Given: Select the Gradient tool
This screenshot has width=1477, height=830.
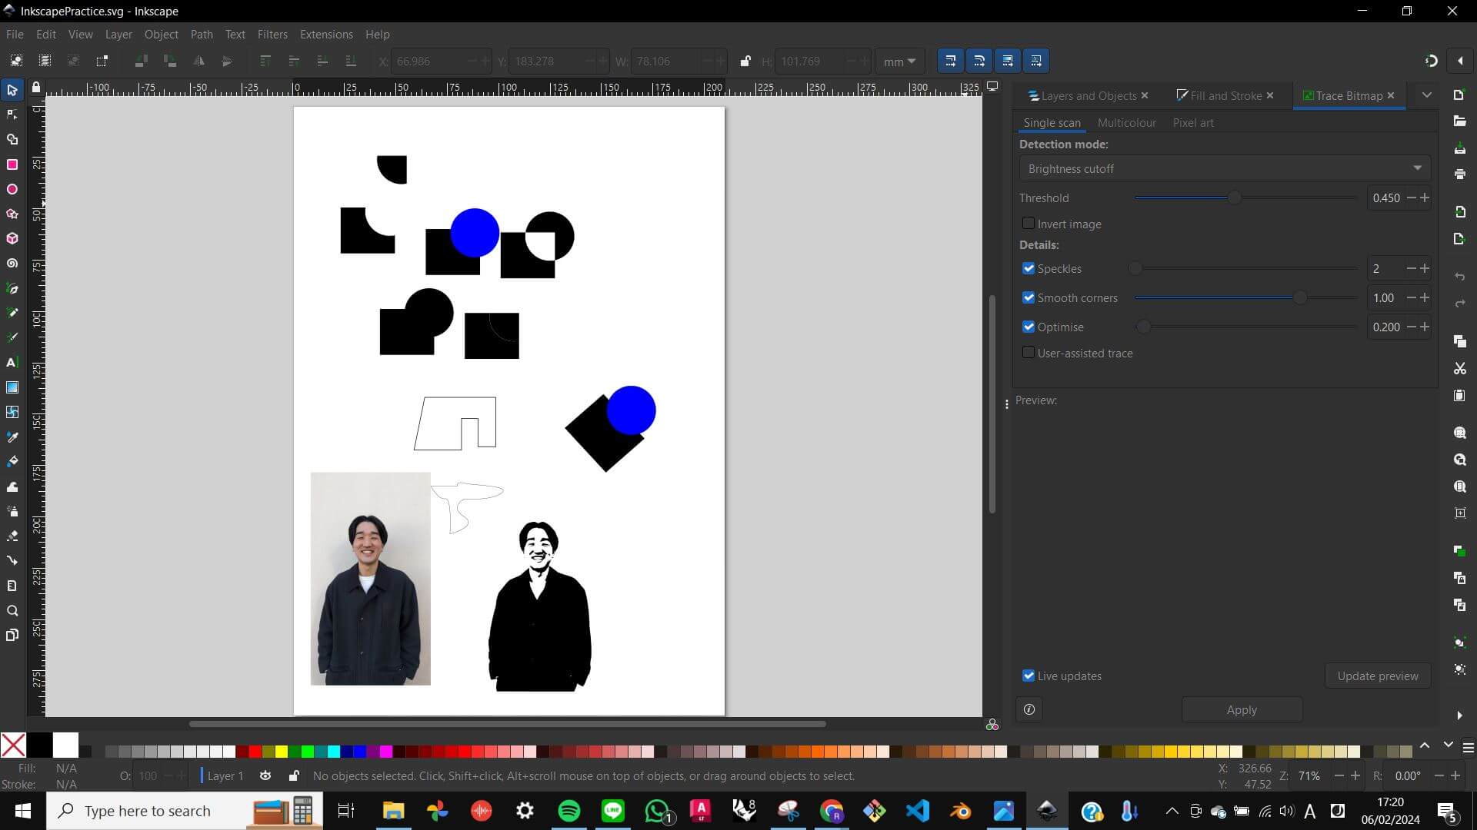Looking at the screenshot, I should point(12,387).
